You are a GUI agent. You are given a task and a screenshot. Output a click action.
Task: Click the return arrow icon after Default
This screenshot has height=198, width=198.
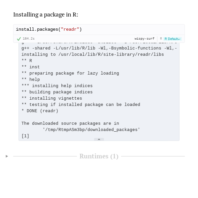pyautogui.click(x=179, y=39)
